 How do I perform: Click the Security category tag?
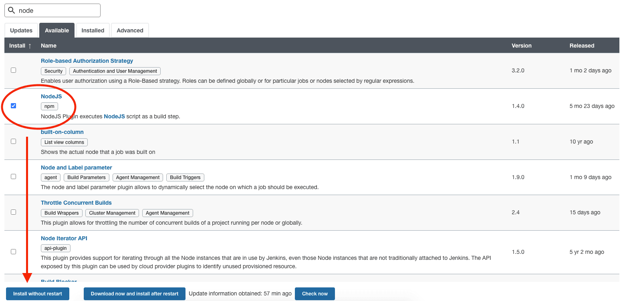54,71
